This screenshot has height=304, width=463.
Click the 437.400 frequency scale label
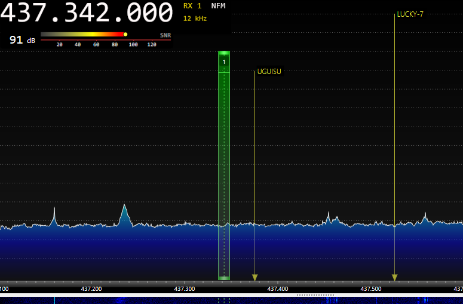(x=278, y=288)
